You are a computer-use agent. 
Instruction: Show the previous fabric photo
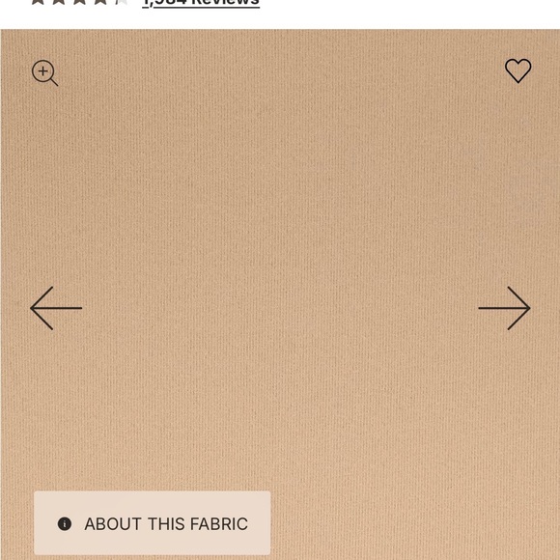point(56,308)
